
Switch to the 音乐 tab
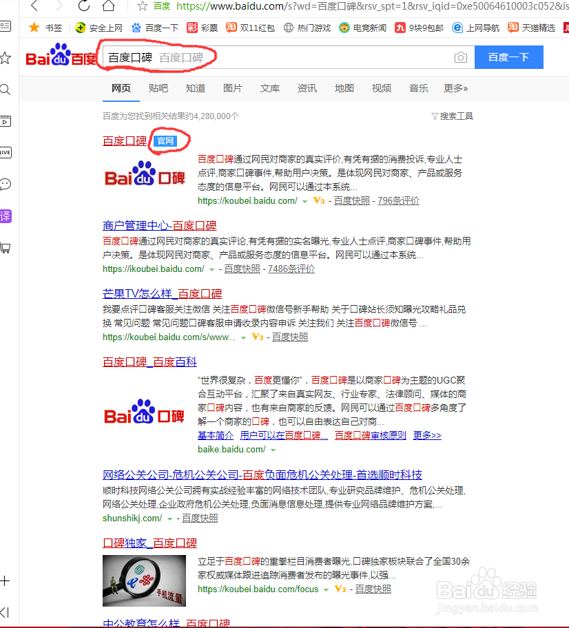[x=419, y=88]
